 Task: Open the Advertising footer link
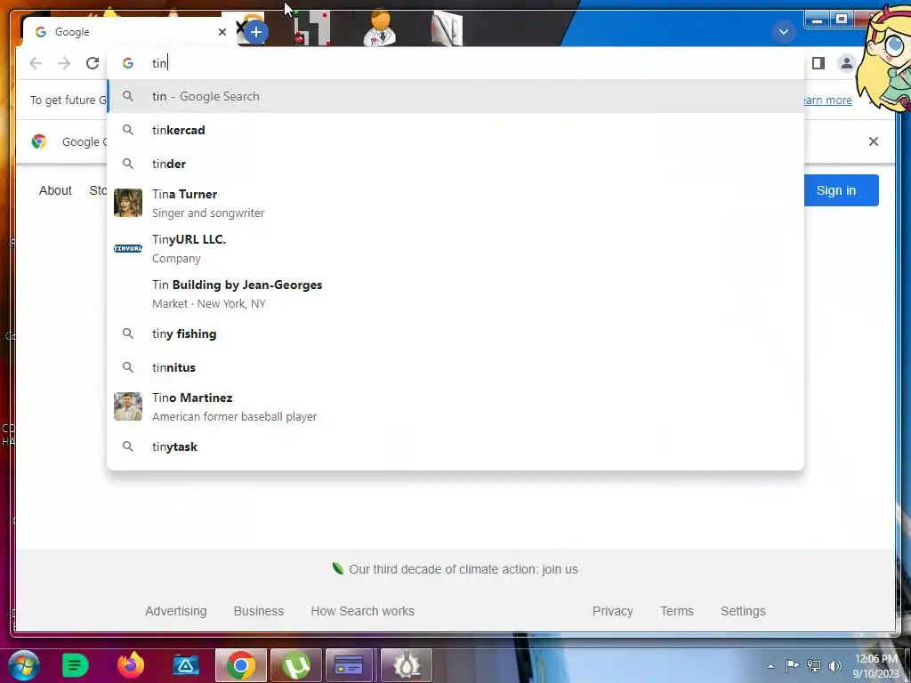point(176,611)
